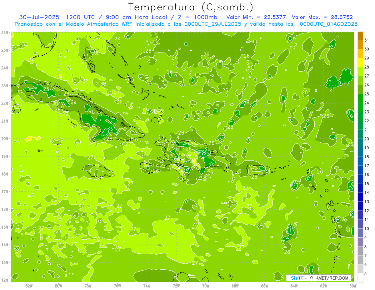
Task: Click the legend value label '18'
Action: [x=367, y=157]
